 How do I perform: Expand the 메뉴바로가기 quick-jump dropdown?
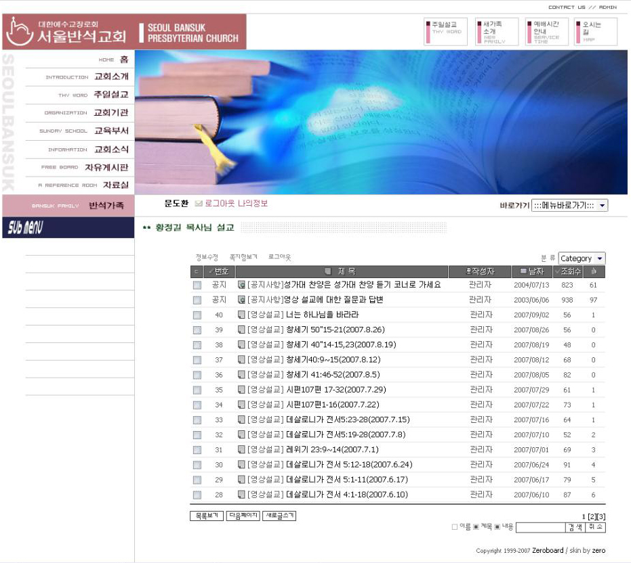point(569,206)
